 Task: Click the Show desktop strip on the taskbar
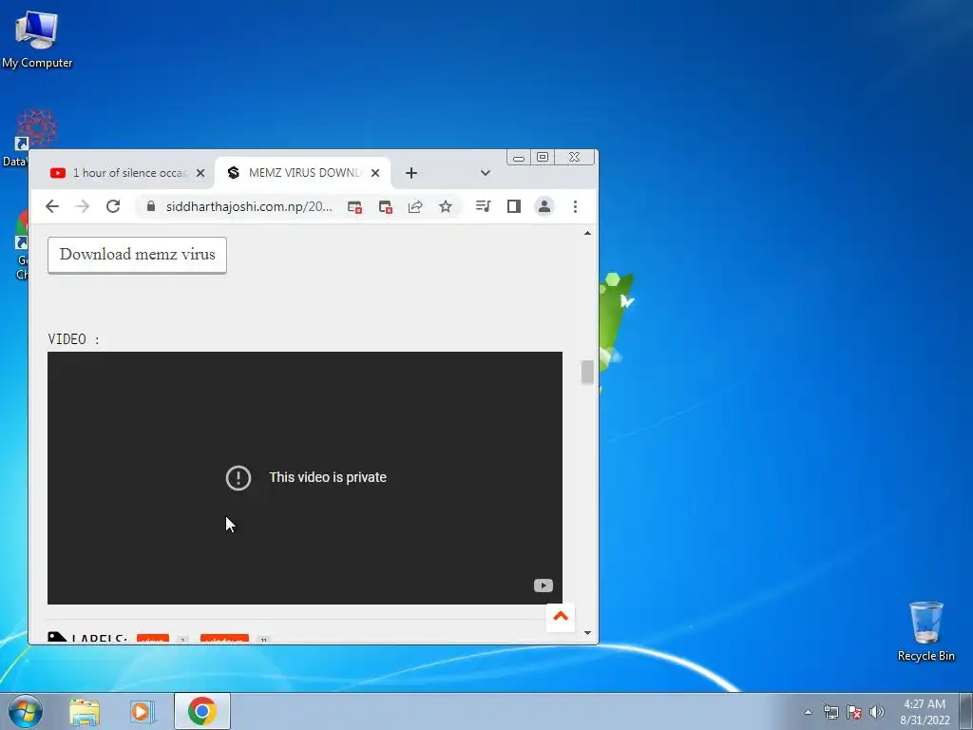[x=966, y=711]
